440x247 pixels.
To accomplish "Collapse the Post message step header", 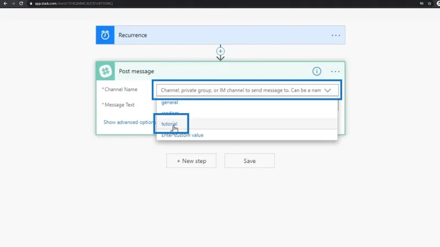I will pyautogui.click(x=221, y=71).
